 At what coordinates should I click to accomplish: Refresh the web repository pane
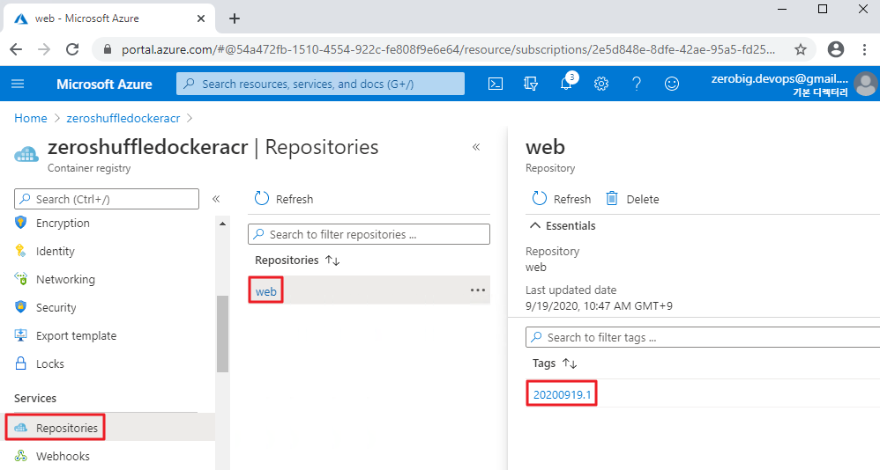[561, 199]
